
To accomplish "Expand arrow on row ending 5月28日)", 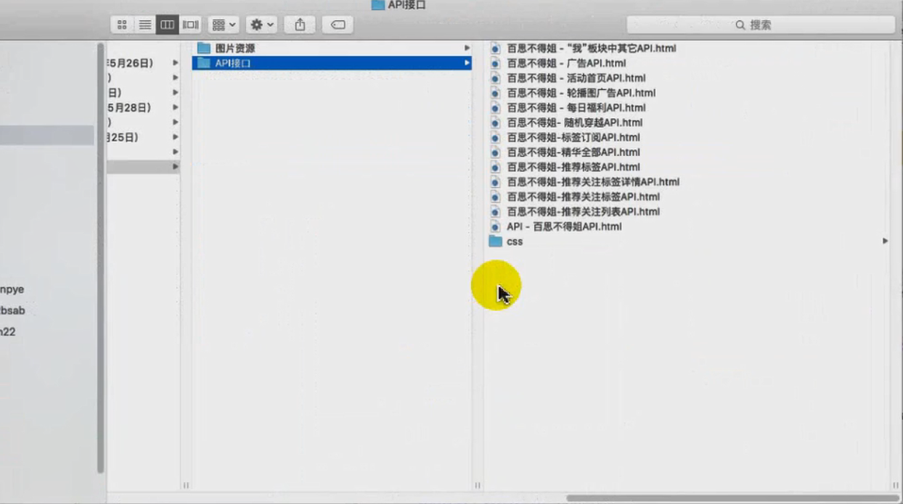I will (x=175, y=107).
